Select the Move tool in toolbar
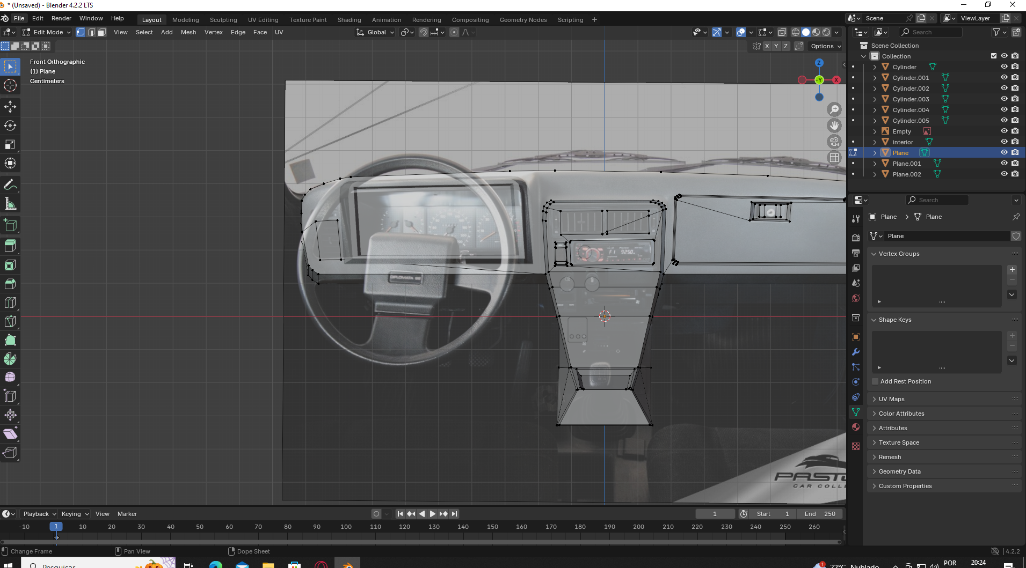 coord(10,107)
